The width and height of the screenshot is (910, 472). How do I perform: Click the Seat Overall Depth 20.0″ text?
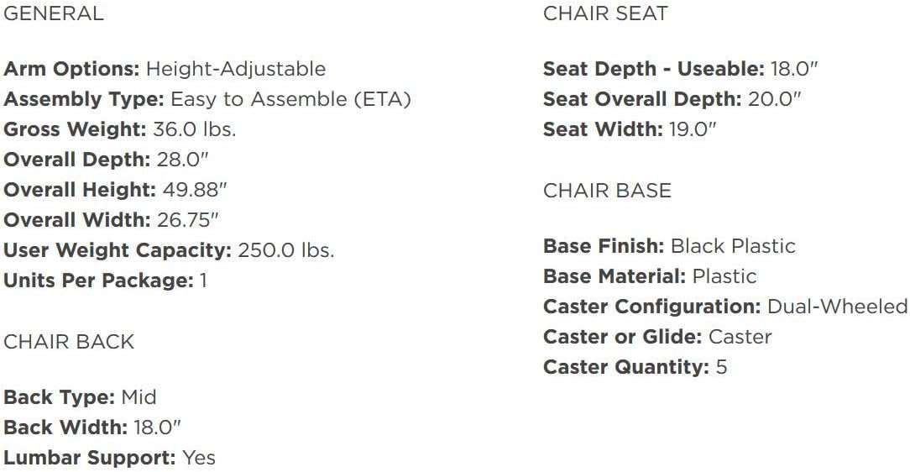672,99
